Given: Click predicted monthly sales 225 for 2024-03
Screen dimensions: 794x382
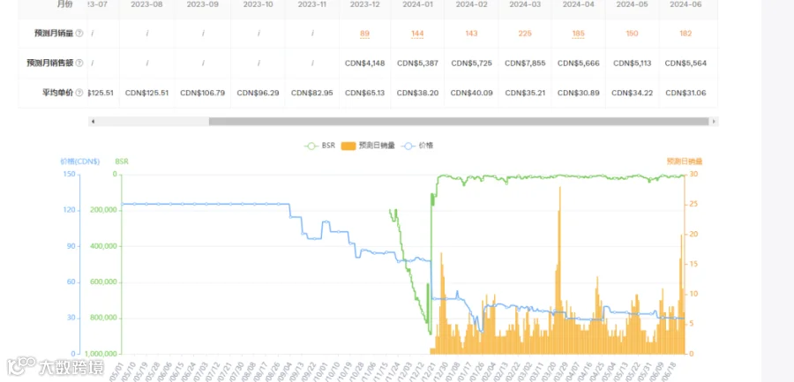Looking at the screenshot, I should (525, 34).
